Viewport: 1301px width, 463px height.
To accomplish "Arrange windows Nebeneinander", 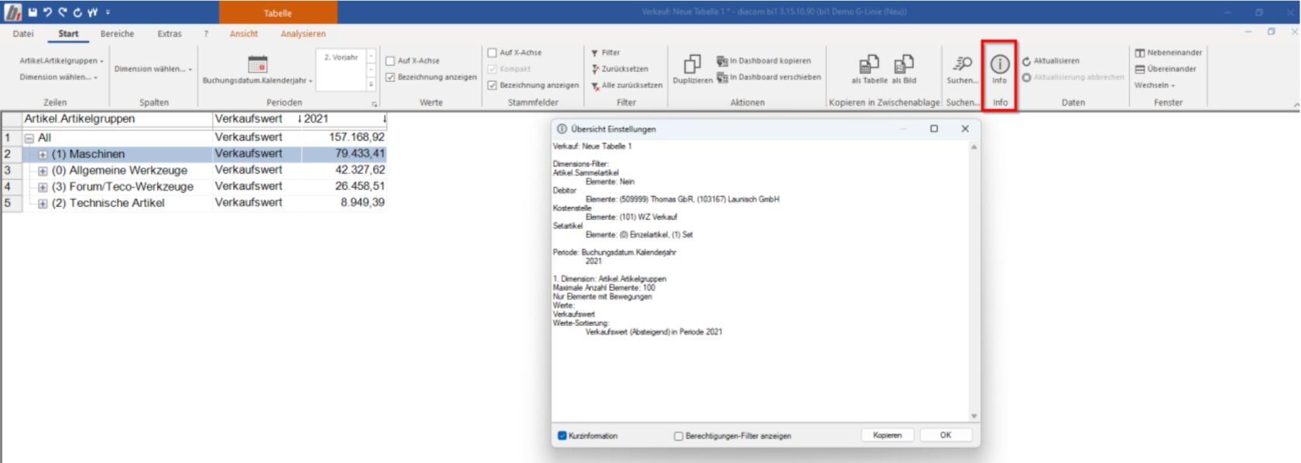I will [1169, 53].
